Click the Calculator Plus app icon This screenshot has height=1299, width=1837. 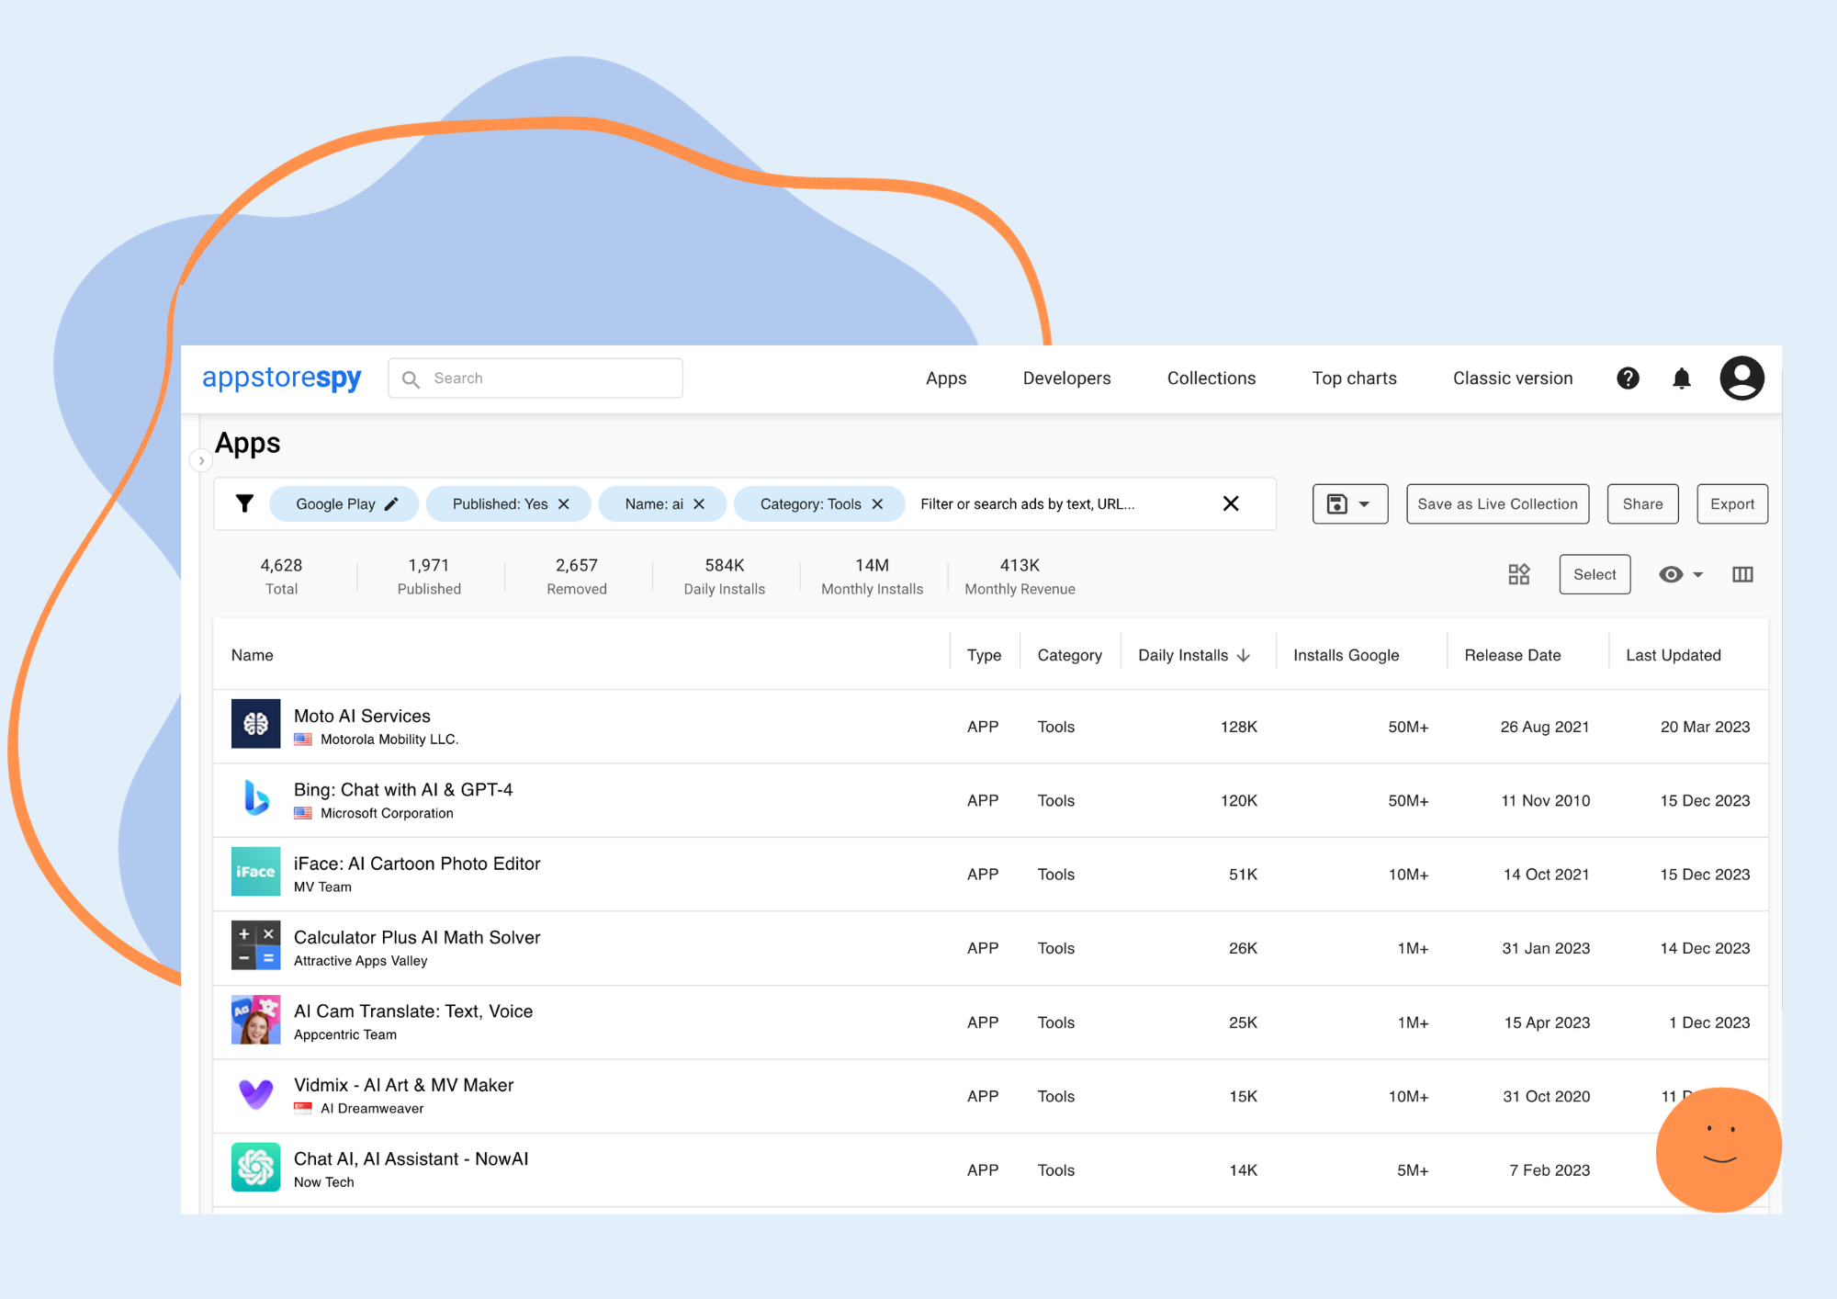click(255, 945)
